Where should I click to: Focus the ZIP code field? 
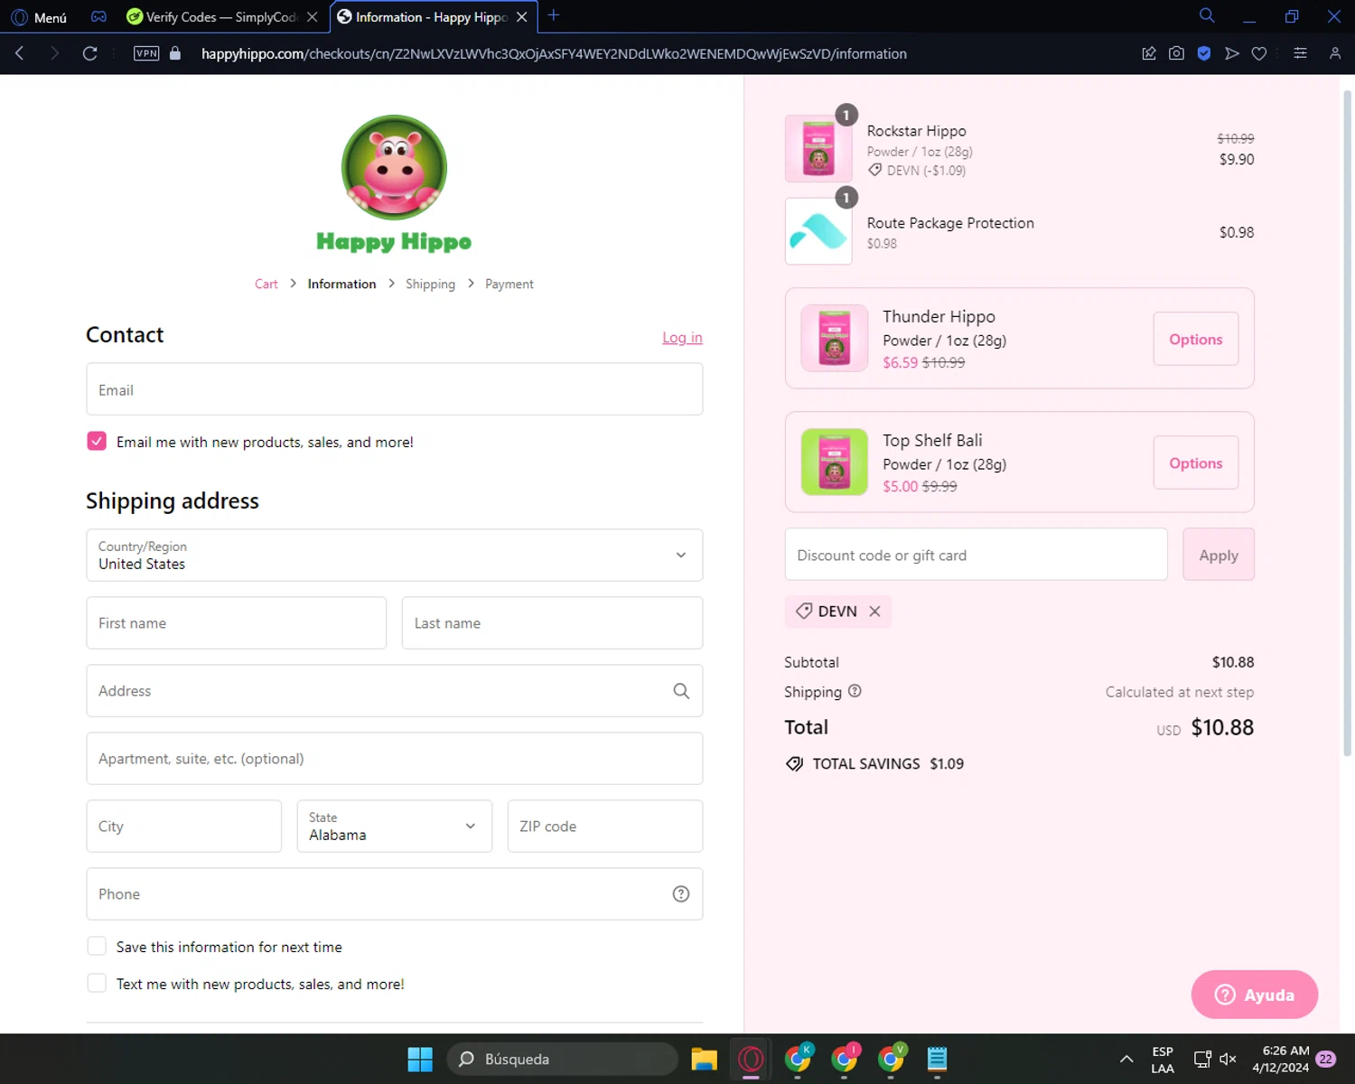point(605,826)
